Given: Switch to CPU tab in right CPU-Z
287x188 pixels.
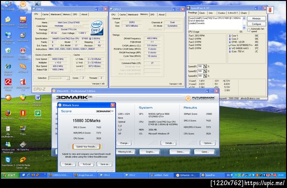Looking at the screenshot, I should (113, 14).
